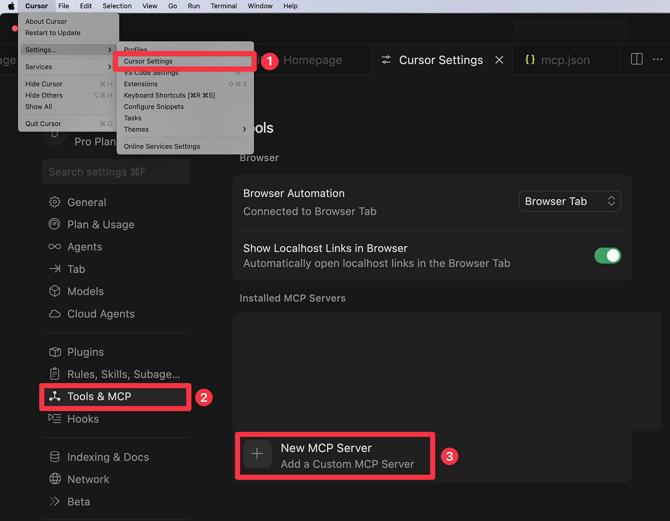670x521 pixels.
Task: Focus the Search settings field
Action: [116, 172]
